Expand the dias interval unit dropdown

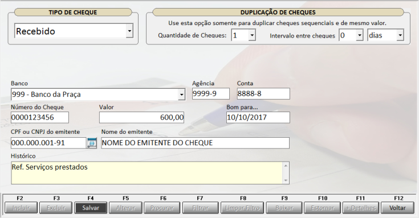pyautogui.click(x=400, y=35)
